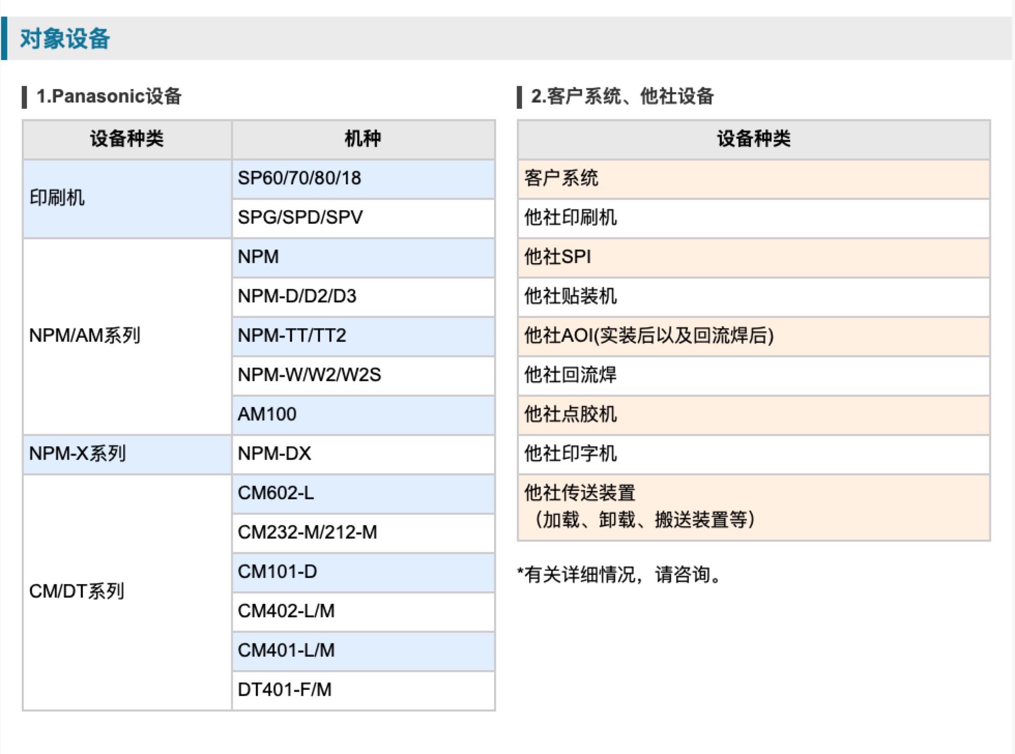Click the 他社SPI row
This screenshot has height=754, width=1015.
click(x=753, y=257)
